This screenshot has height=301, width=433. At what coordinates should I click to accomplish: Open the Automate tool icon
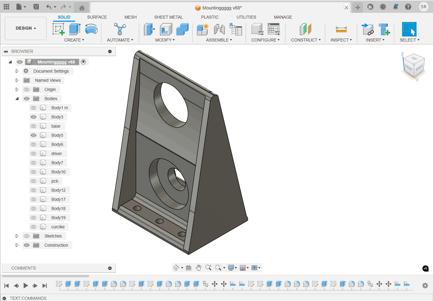coord(120,29)
